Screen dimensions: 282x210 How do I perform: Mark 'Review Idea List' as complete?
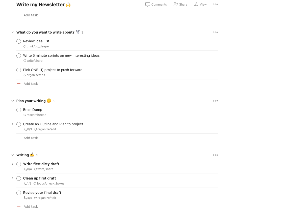19,41
